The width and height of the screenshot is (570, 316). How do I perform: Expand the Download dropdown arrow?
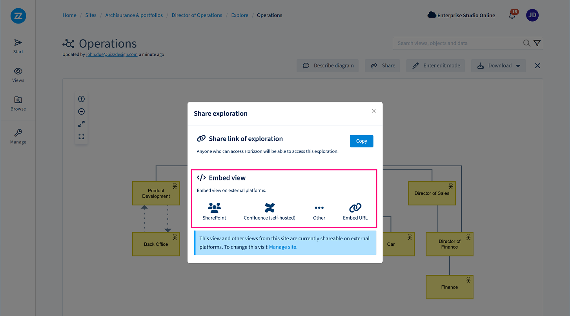(518, 66)
